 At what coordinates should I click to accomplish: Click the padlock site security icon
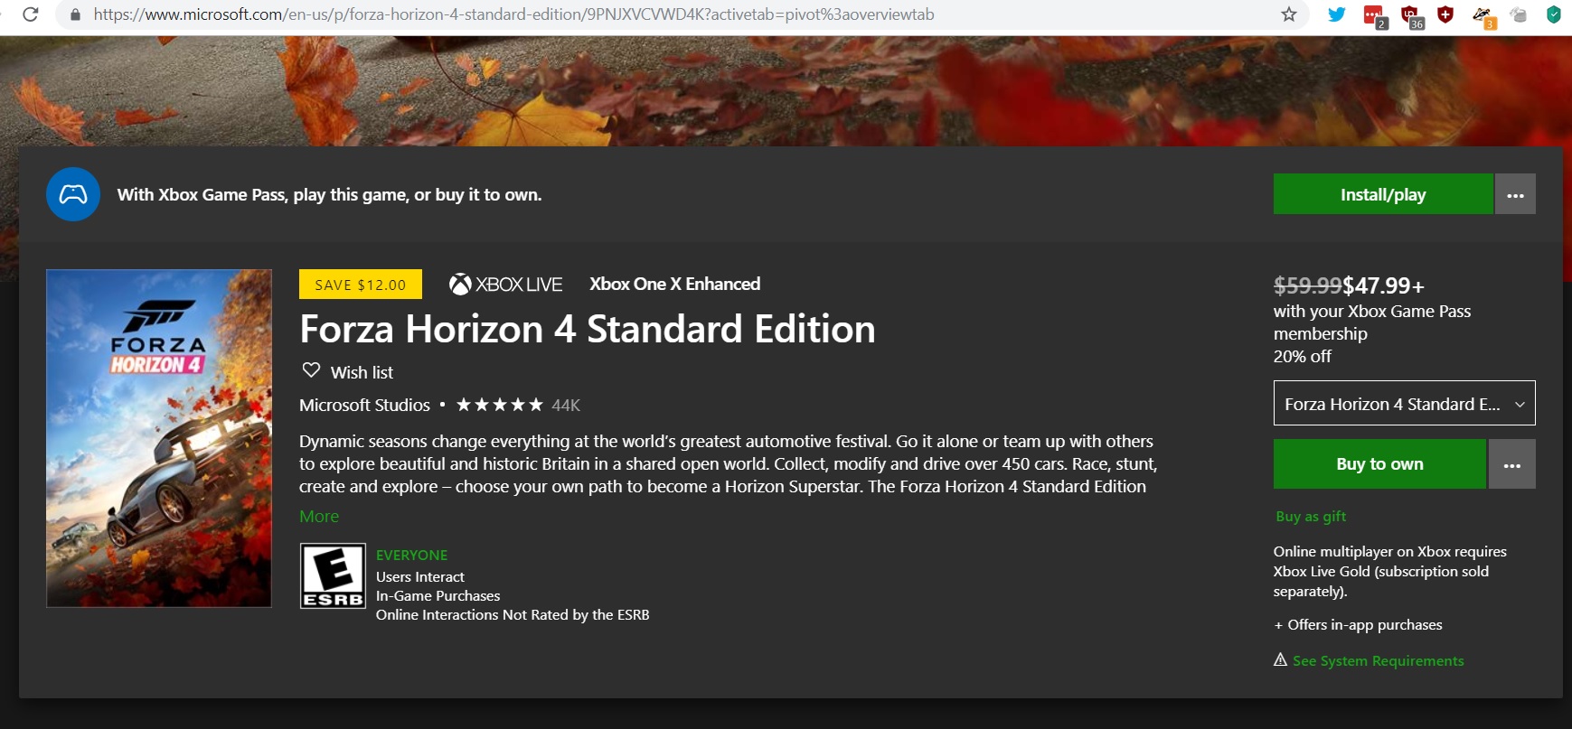(x=75, y=14)
